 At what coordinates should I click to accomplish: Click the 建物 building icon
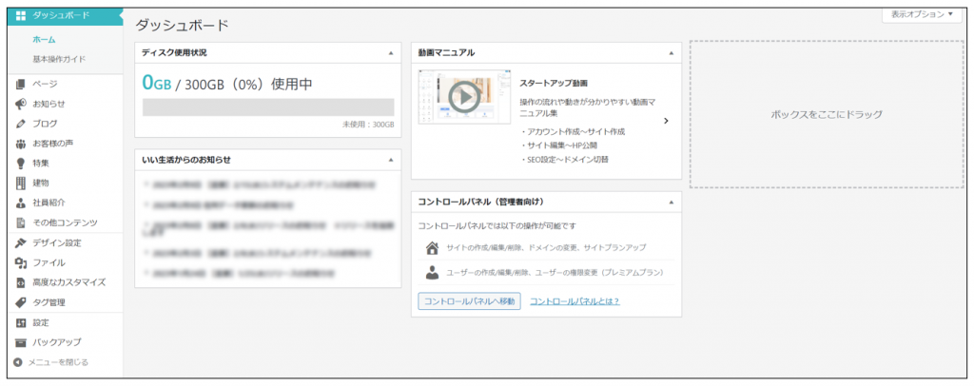pos(20,183)
